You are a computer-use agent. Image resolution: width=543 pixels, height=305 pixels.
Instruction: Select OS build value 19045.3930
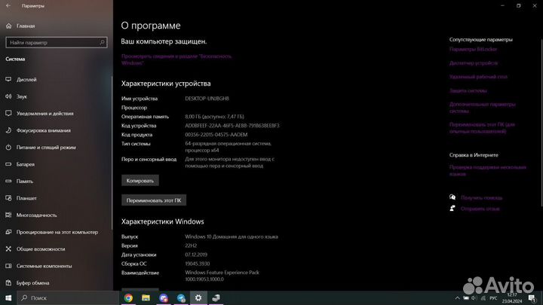coord(198,264)
